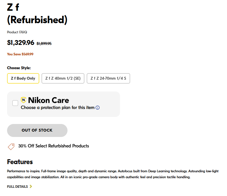Pick Z f Z 24-70mm f/4 S style
The width and height of the screenshot is (227, 196).
(x=108, y=78)
